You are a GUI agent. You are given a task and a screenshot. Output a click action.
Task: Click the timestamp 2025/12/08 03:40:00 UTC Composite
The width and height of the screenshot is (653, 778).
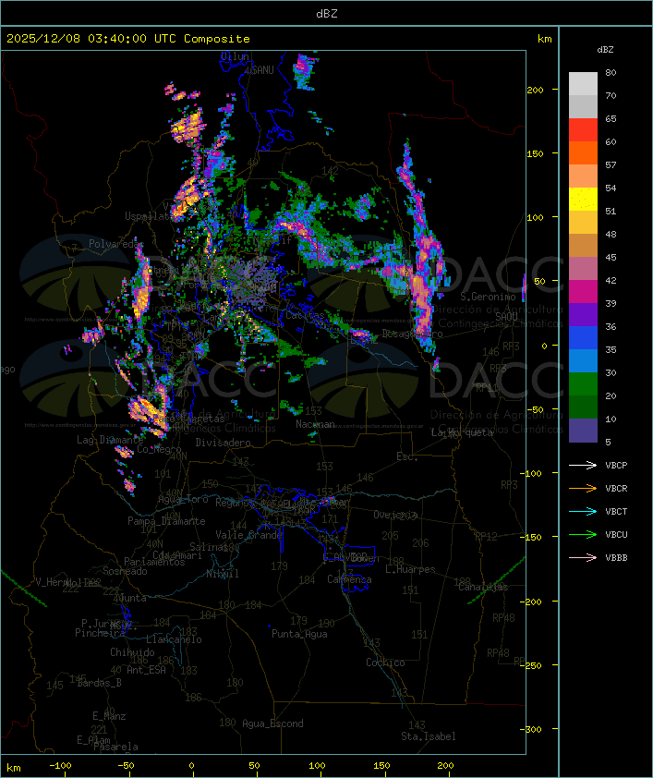128,39
